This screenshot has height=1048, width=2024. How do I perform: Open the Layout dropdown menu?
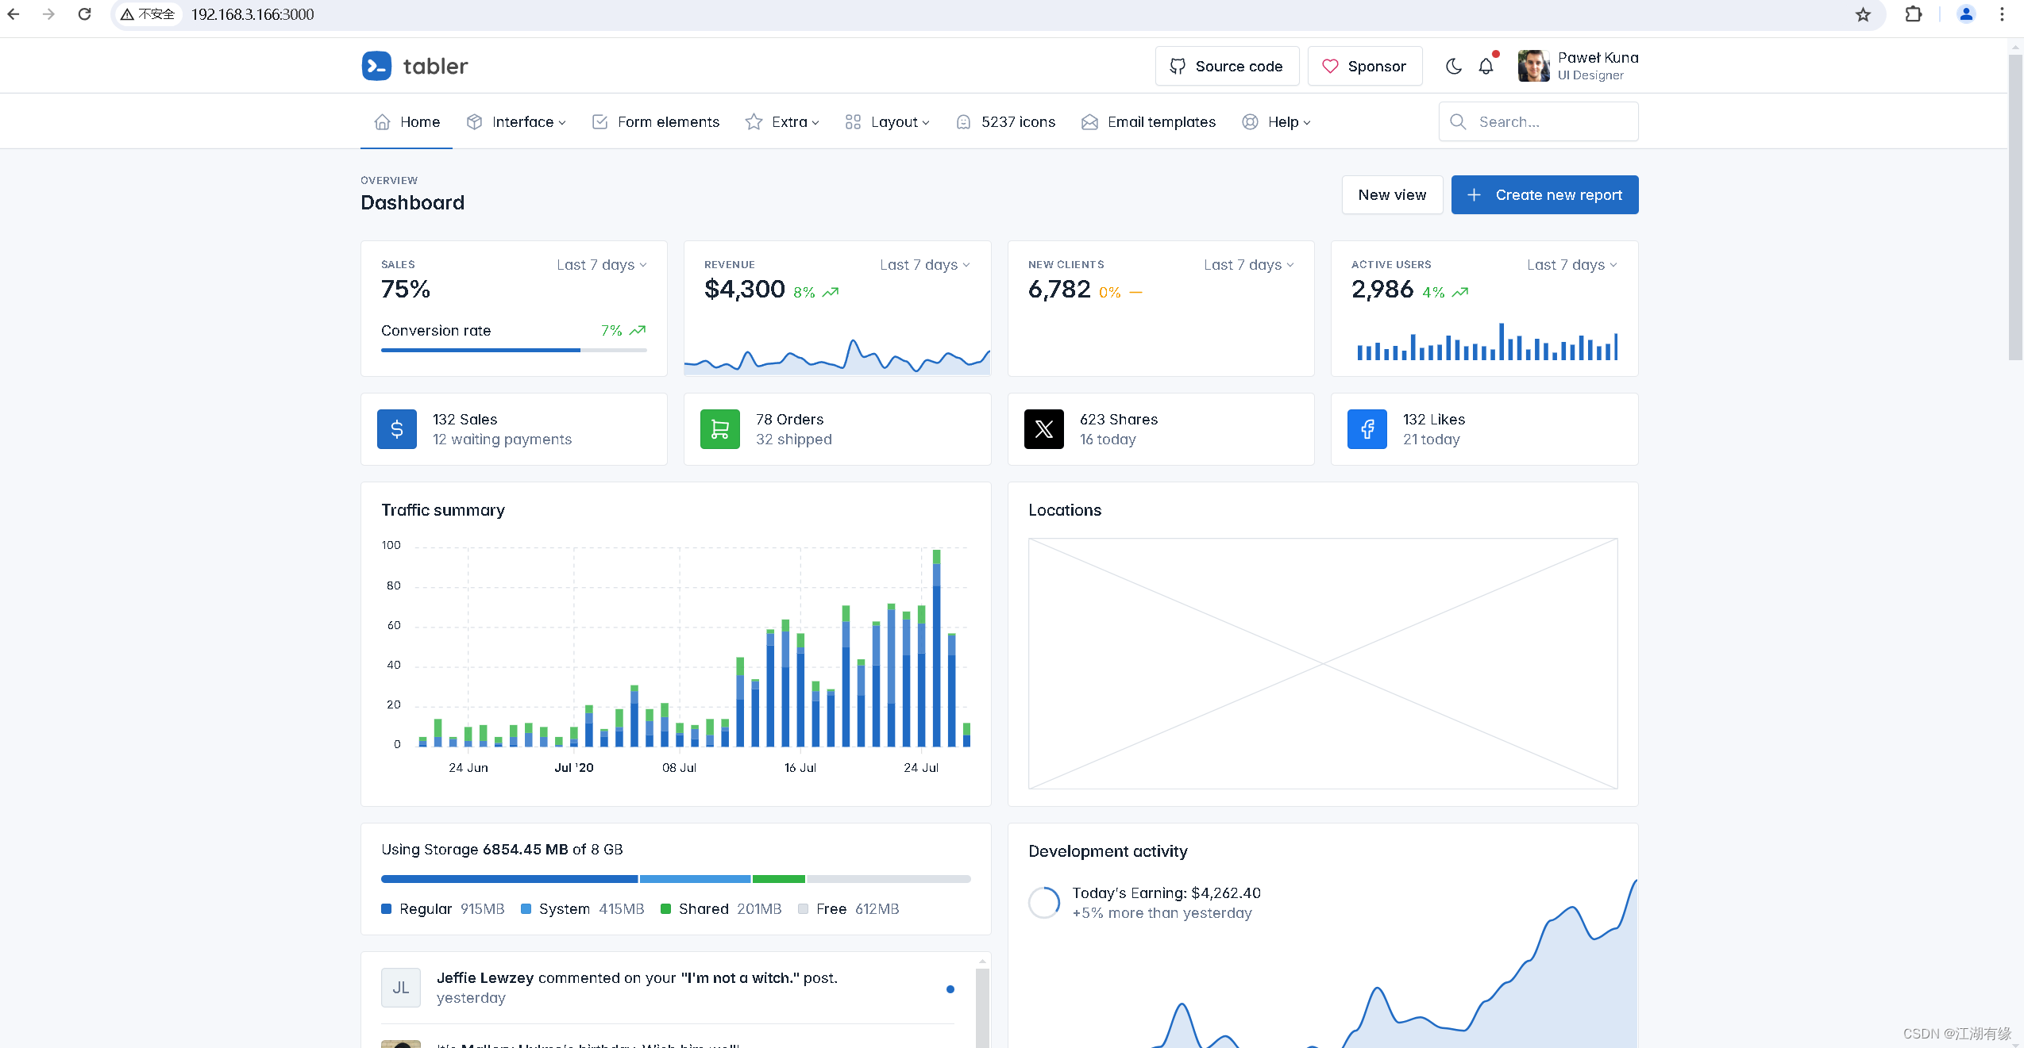(x=887, y=121)
